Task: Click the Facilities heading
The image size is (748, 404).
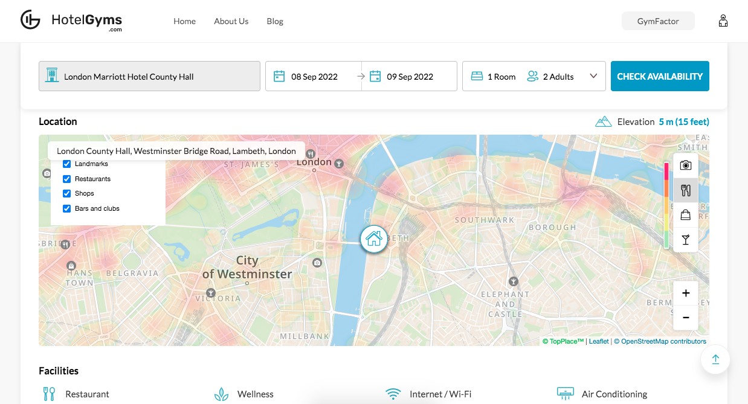Action: pos(59,371)
